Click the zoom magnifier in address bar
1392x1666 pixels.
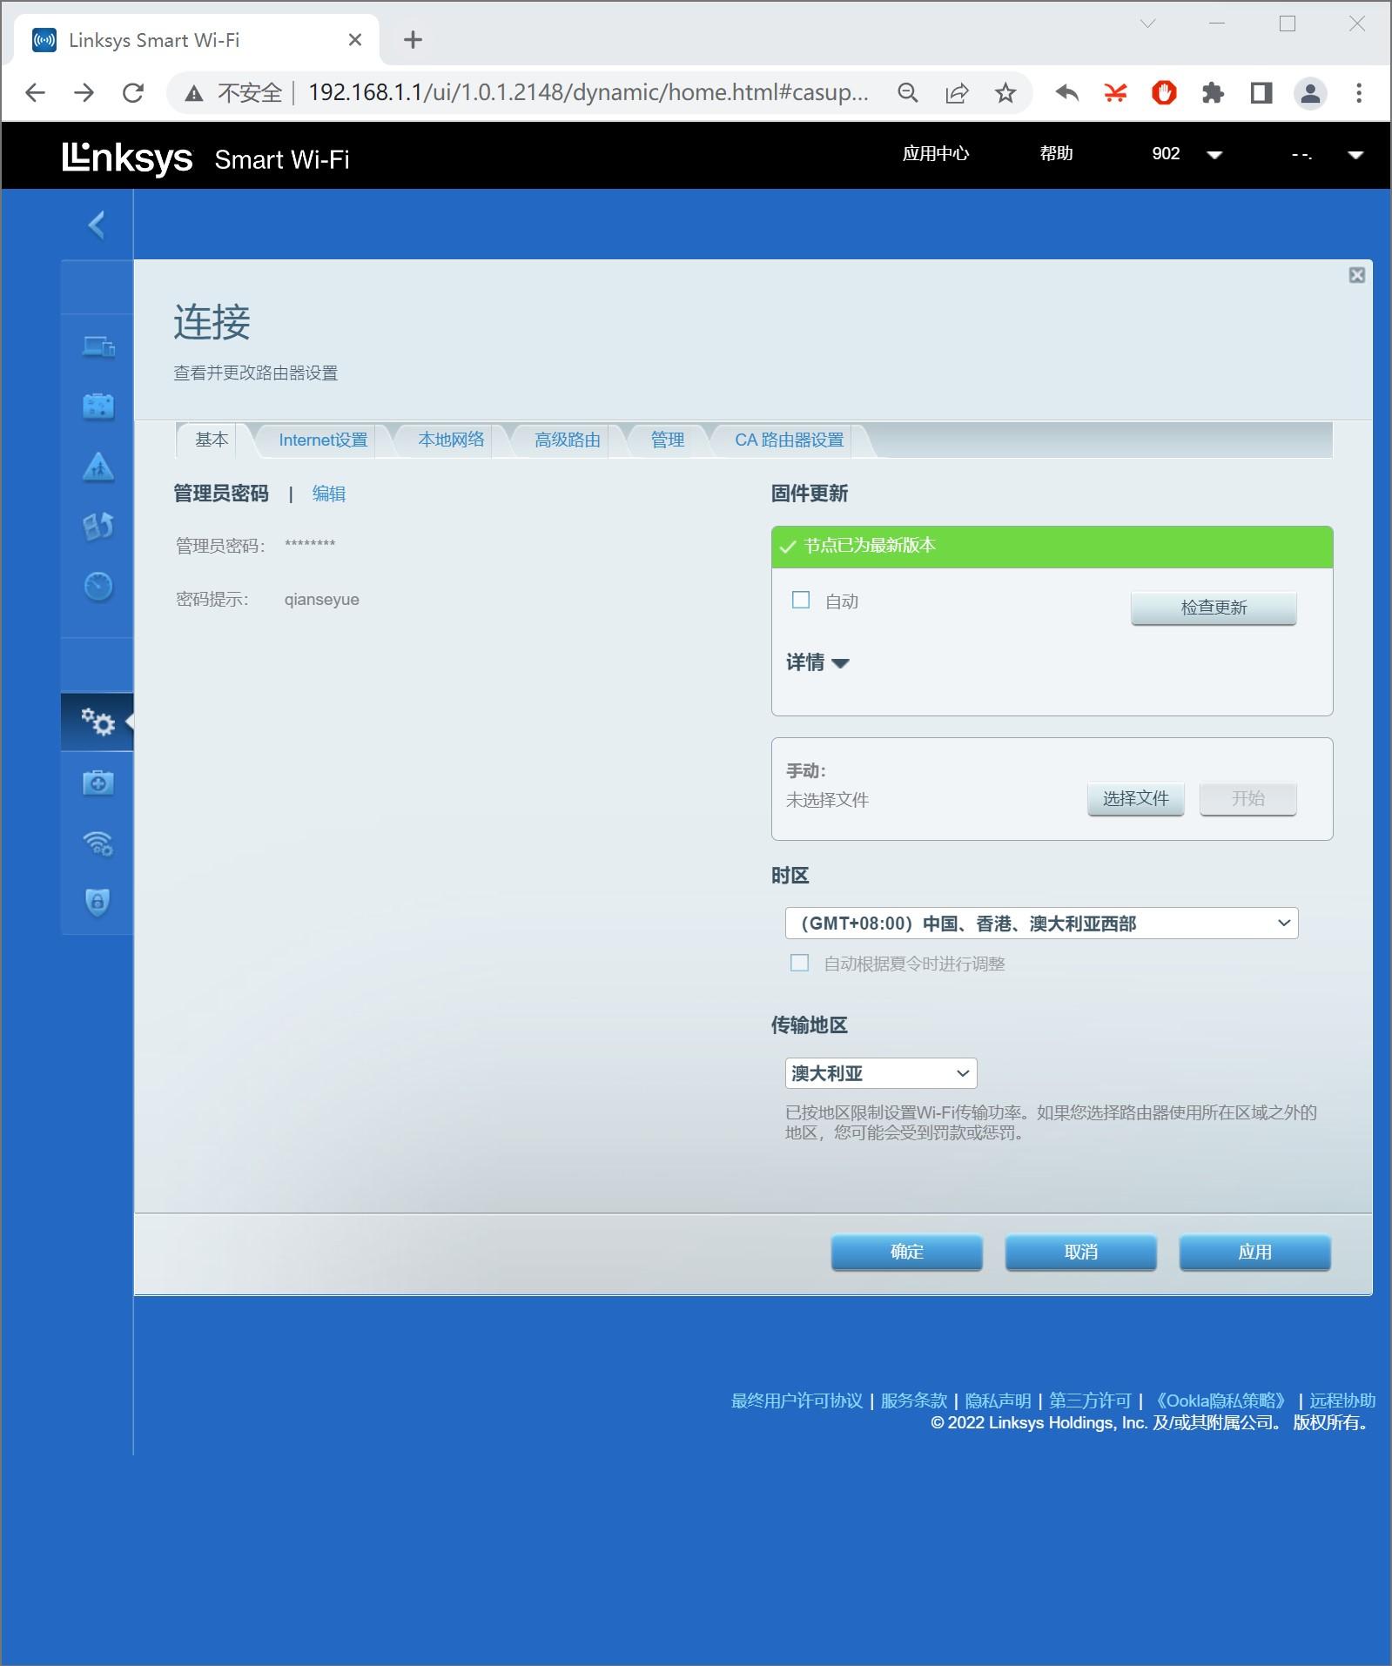pyautogui.click(x=907, y=92)
